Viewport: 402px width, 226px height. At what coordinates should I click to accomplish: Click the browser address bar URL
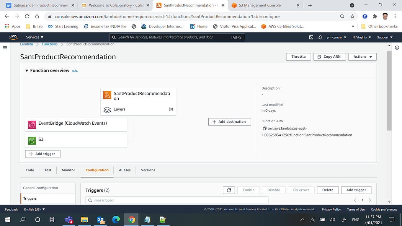click(167, 16)
